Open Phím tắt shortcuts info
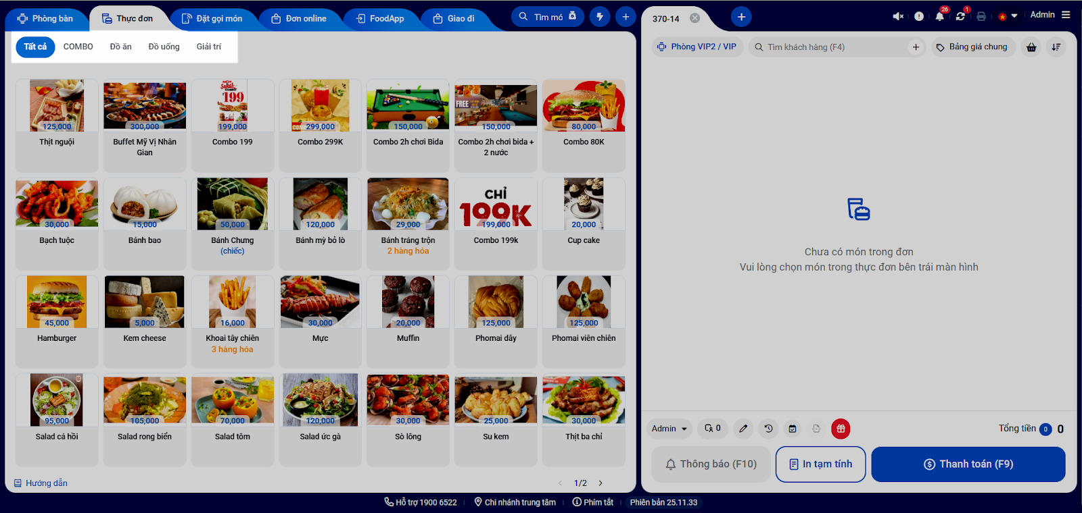 coord(593,502)
